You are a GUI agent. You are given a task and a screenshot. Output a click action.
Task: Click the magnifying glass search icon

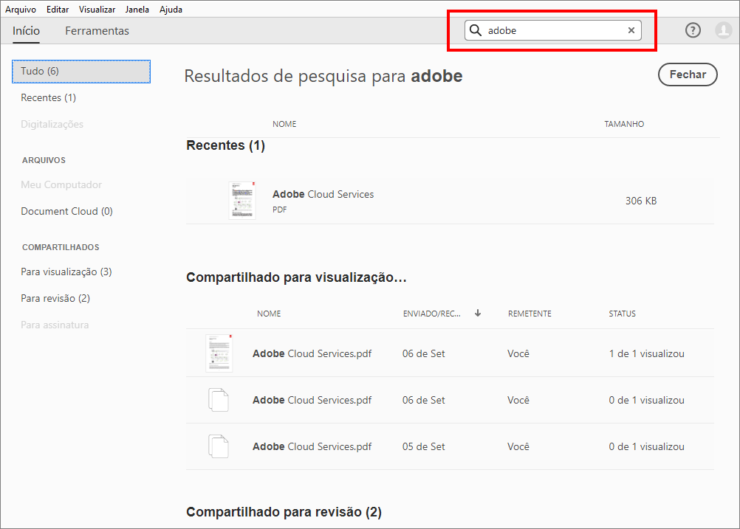pyautogui.click(x=476, y=30)
